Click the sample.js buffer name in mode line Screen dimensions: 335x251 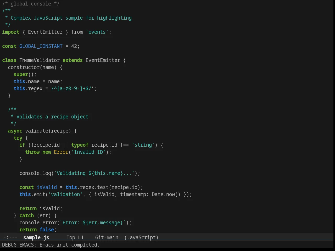(36, 237)
